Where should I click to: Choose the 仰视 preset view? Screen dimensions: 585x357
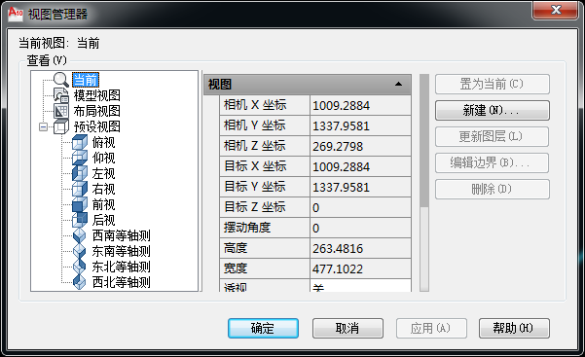(x=104, y=159)
